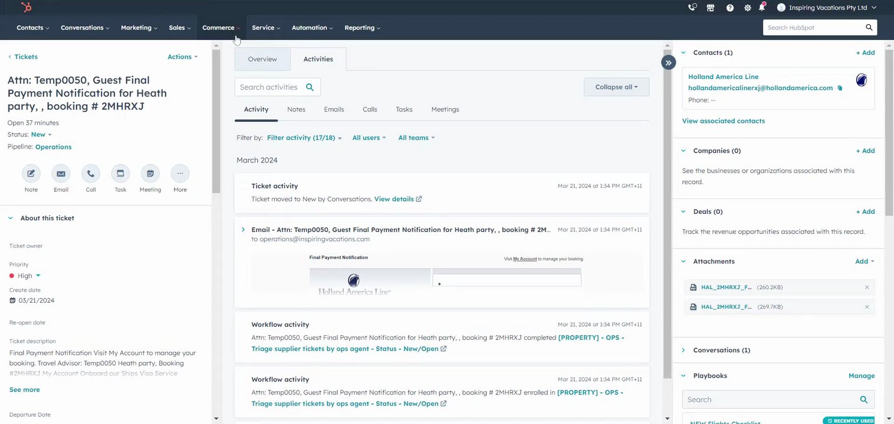
Task: Remove the 269.7KB attachment
Action: point(867,307)
